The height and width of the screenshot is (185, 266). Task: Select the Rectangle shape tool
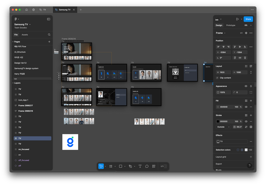pyautogui.click(x=121, y=166)
